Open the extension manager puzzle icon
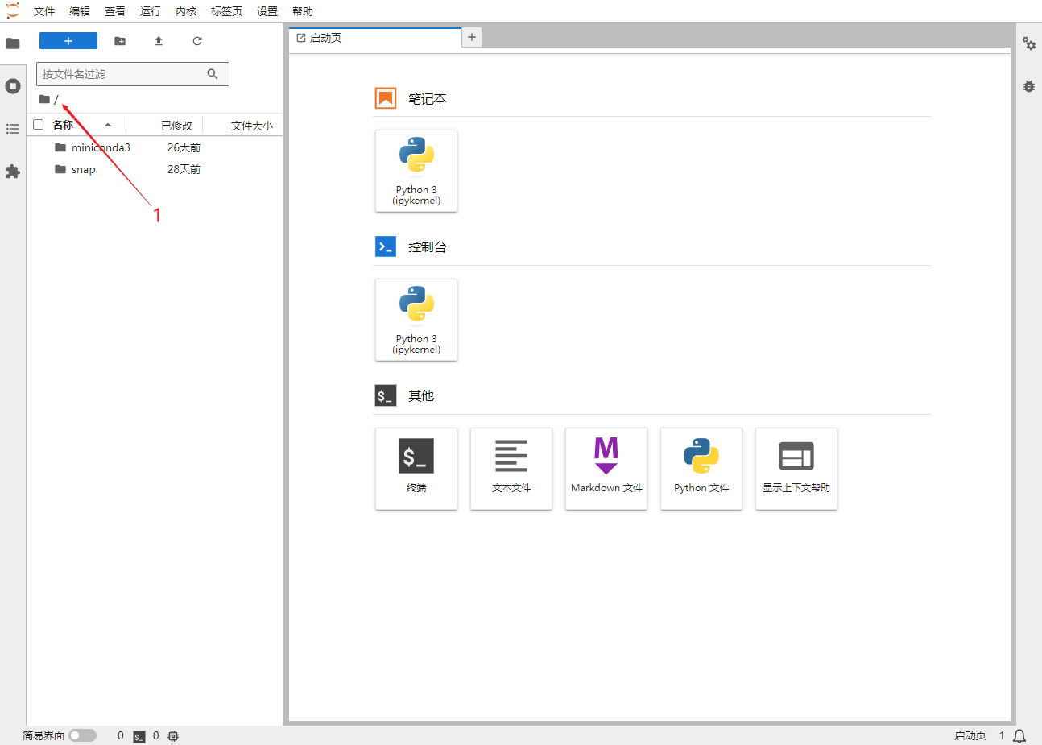 (13, 172)
